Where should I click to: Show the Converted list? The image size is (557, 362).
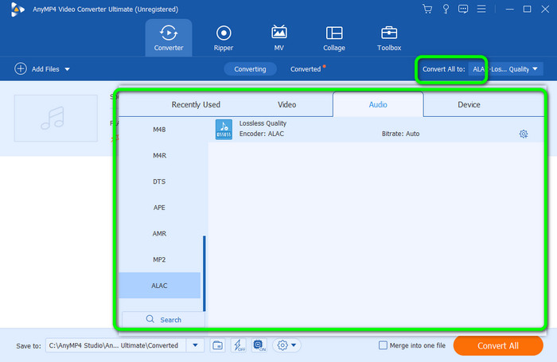coord(306,69)
